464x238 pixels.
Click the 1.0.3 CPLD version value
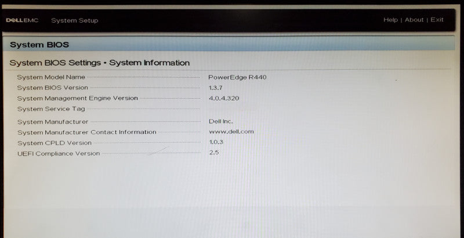point(216,142)
